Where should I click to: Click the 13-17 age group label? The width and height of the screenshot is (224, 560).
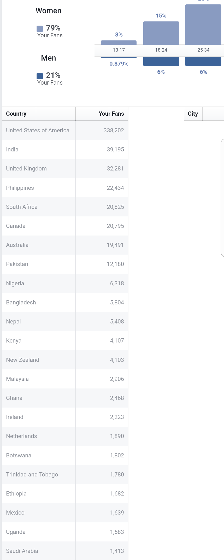119,50
